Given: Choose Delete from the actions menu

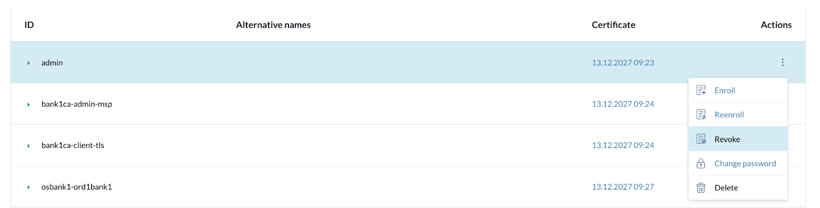Looking at the screenshot, I should (x=726, y=188).
